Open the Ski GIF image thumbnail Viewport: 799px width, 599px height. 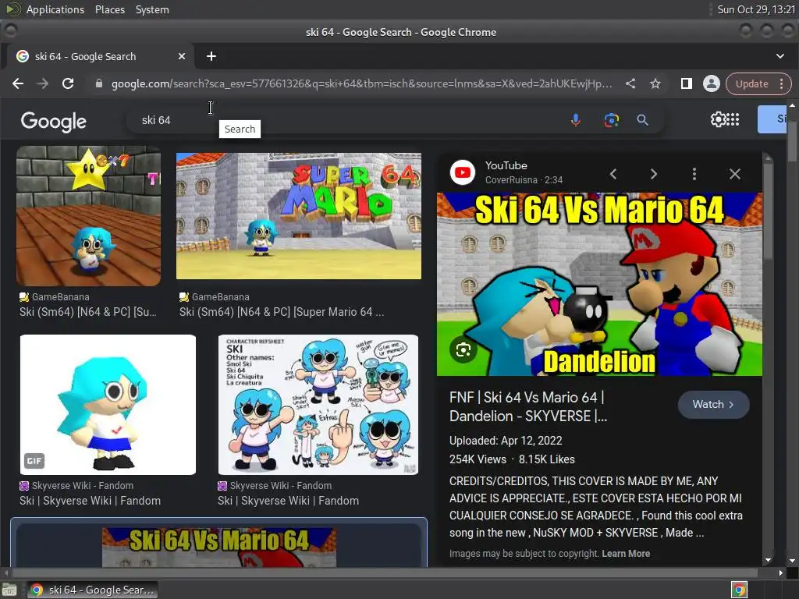(108, 405)
